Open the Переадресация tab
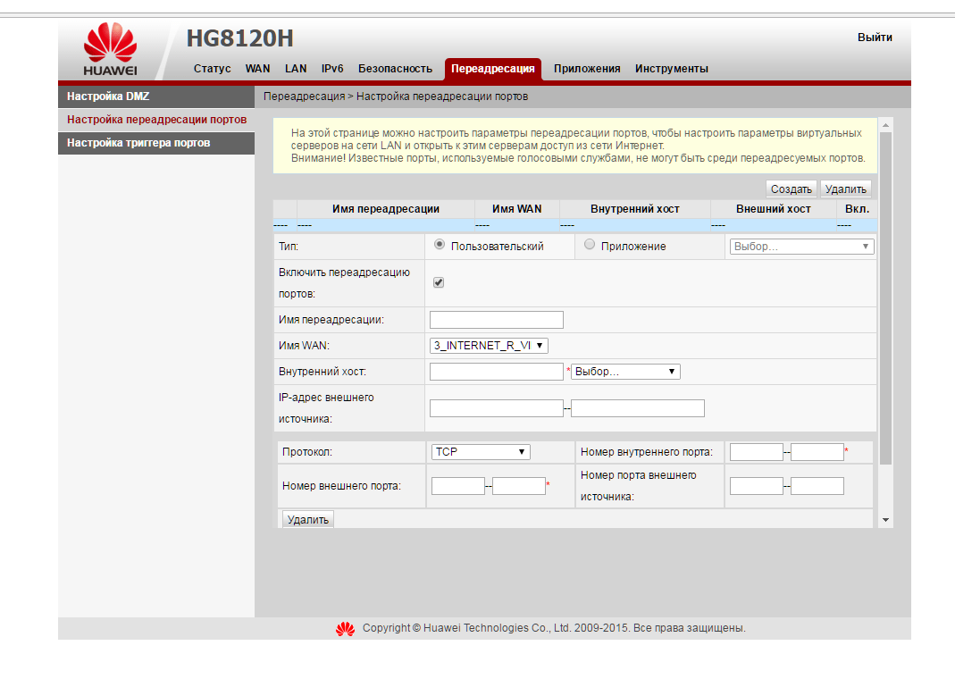The image size is (955, 679). (x=493, y=69)
